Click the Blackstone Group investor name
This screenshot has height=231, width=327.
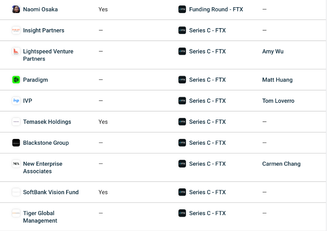point(46,143)
